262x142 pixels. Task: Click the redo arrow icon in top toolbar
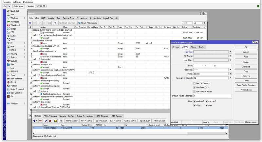(x=9, y=6)
